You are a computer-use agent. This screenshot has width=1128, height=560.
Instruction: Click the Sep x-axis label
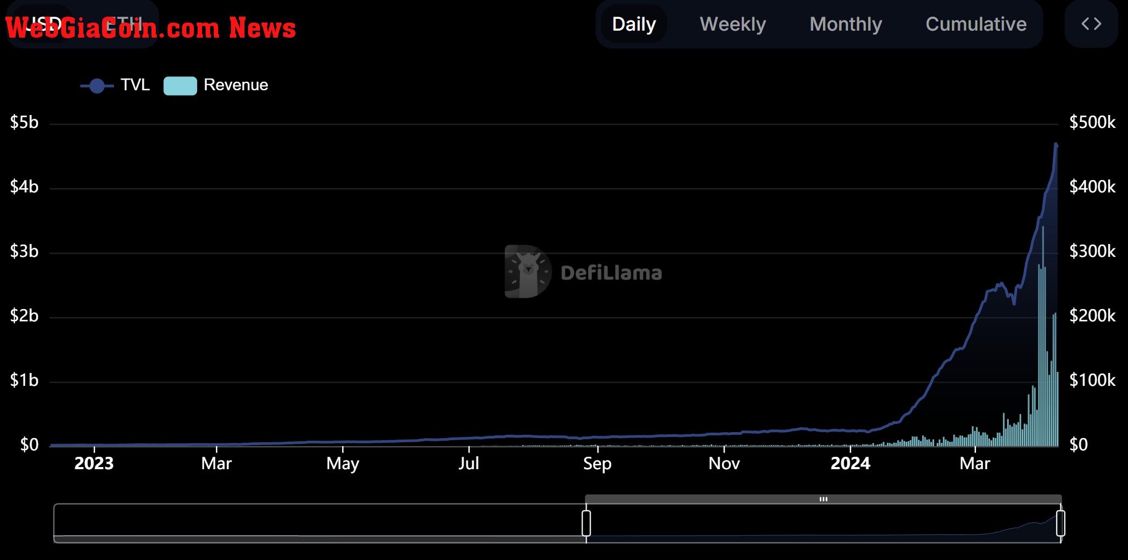(x=597, y=463)
